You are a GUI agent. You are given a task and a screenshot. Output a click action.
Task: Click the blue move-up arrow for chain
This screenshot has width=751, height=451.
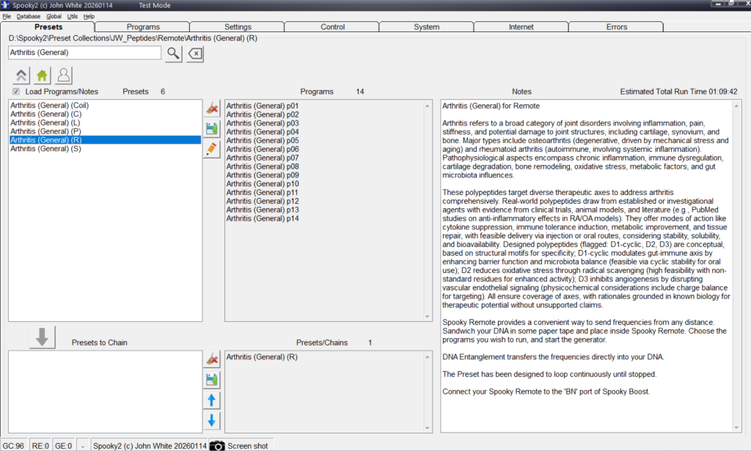pyautogui.click(x=212, y=400)
